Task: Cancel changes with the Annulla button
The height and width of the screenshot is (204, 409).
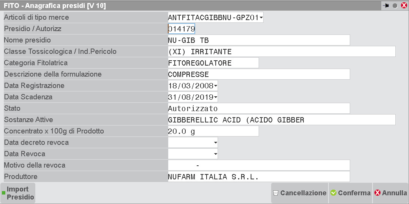Action: [x=390, y=193]
